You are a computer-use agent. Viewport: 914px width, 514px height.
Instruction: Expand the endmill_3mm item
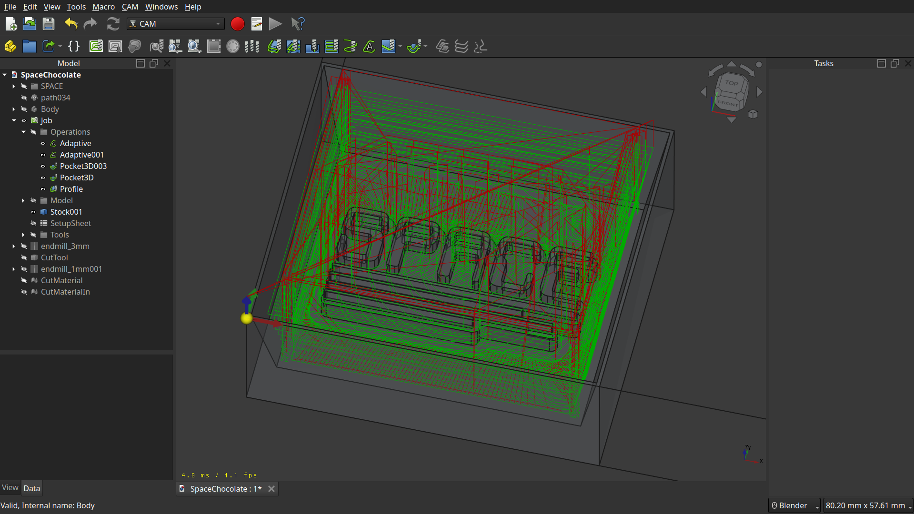click(14, 246)
